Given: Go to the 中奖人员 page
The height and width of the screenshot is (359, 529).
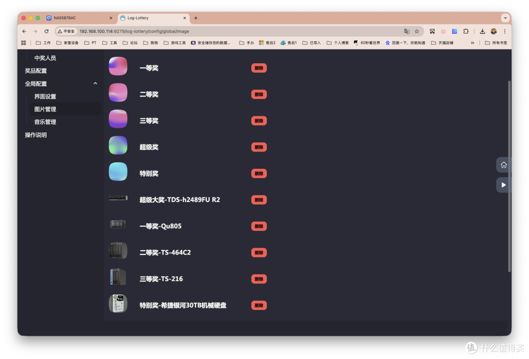Looking at the screenshot, I should coord(45,58).
